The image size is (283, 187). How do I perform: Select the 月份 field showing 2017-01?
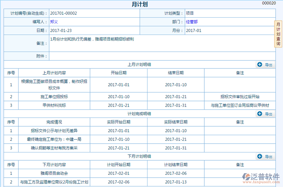point(194,30)
